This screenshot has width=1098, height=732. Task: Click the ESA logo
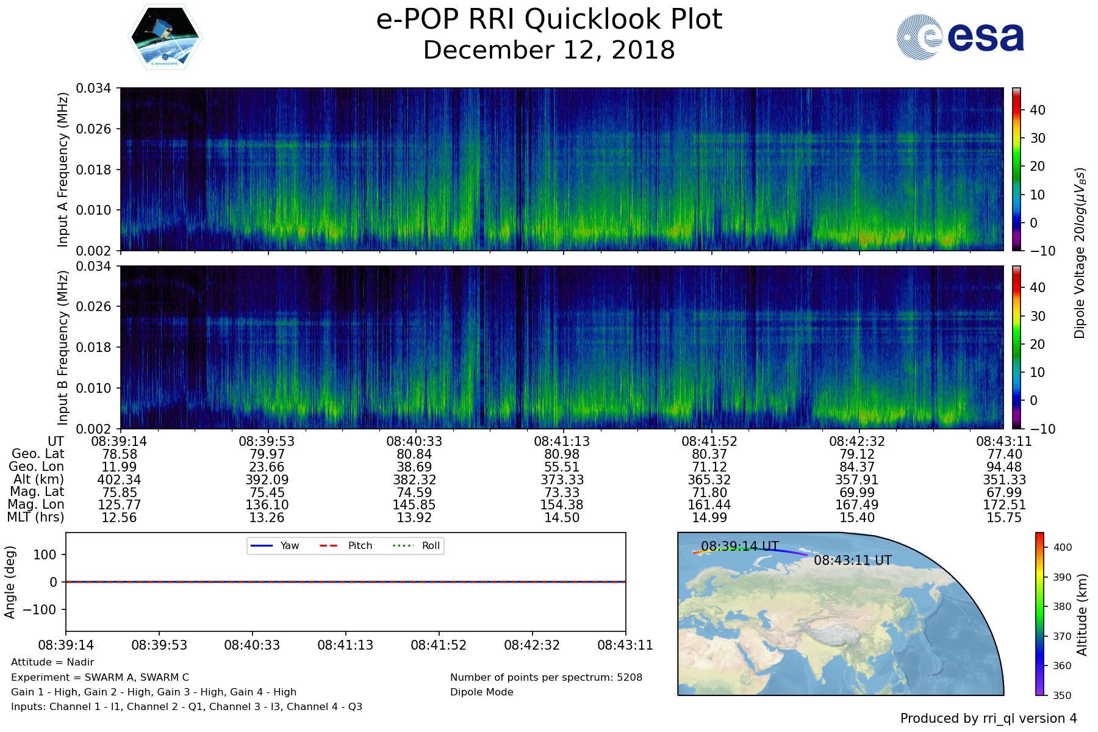(x=960, y=37)
